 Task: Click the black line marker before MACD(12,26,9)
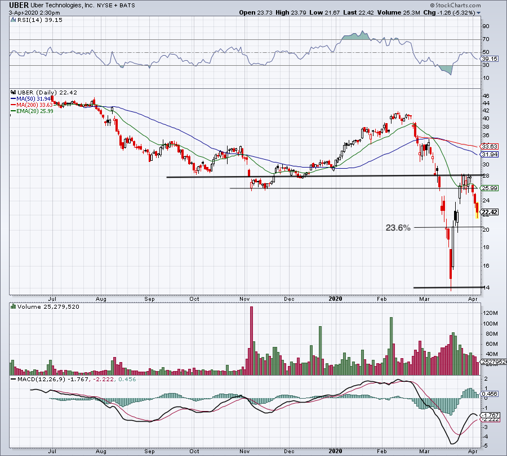pyautogui.click(x=14, y=379)
